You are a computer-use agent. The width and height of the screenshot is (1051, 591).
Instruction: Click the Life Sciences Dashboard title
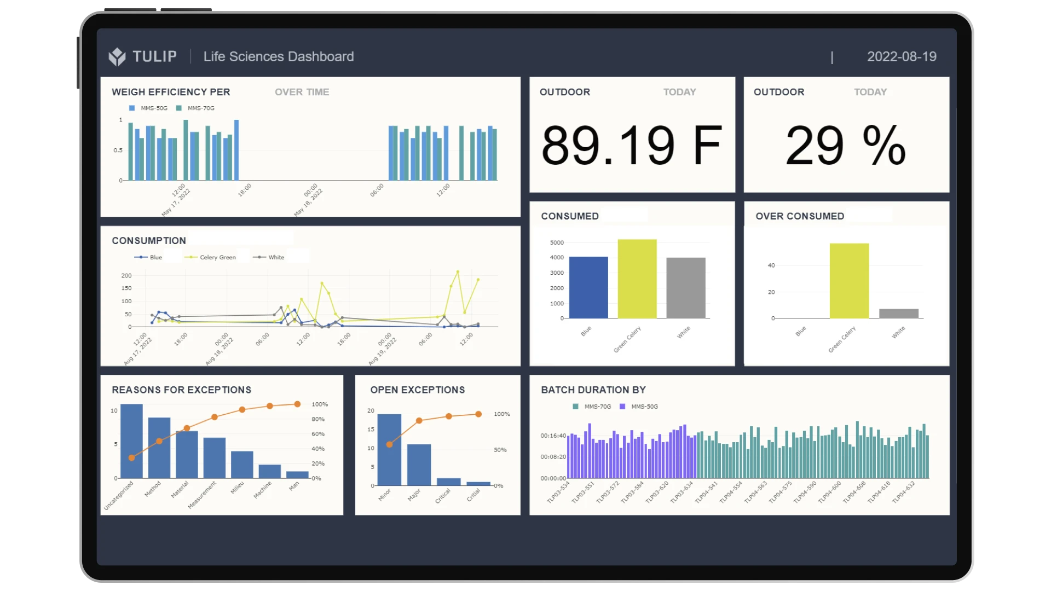(x=279, y=56)
